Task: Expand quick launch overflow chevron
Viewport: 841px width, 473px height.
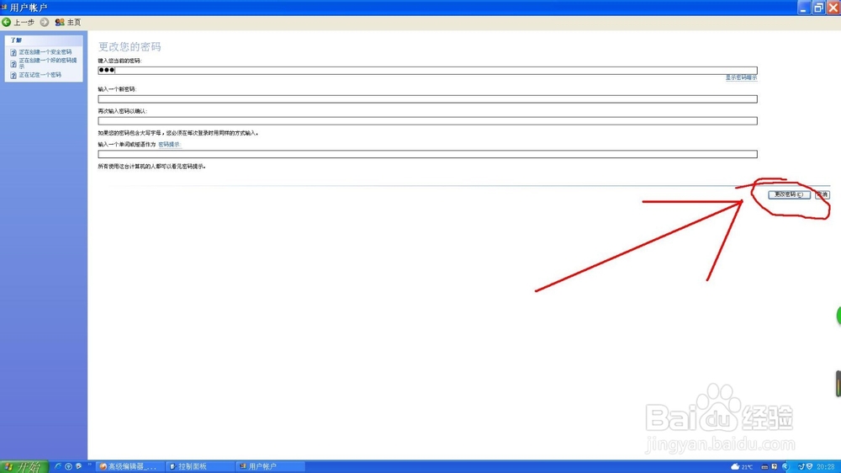Action: [x=90, y=465]
